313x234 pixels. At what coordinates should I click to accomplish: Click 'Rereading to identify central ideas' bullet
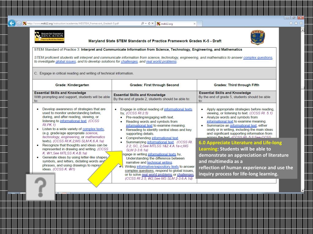(159, 132)
